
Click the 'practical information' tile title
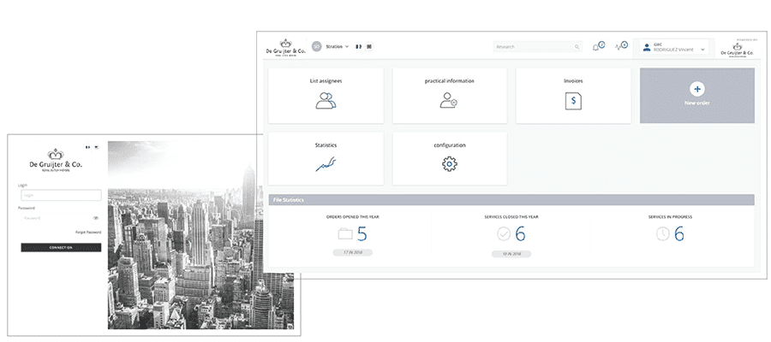pos(450,81)
